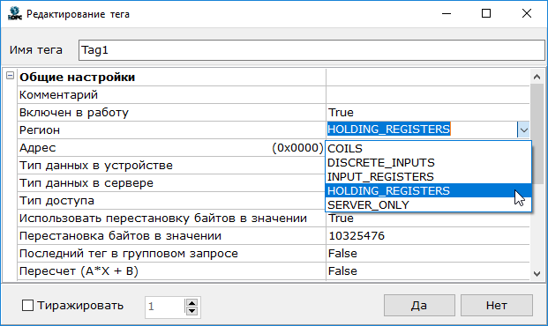548x326 pixels.
Task: Choose DISCRETE_INPUTS in dropdown list
Action: pyautogui.click(x=428, y=163)
